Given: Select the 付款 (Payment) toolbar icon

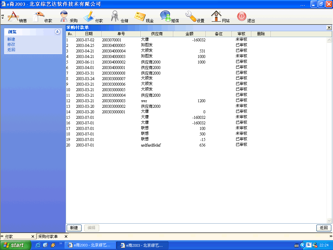Looking at the screenshot, I should coord(89,17).
